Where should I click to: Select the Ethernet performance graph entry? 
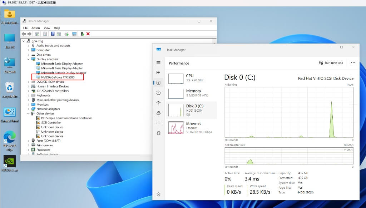192,127
